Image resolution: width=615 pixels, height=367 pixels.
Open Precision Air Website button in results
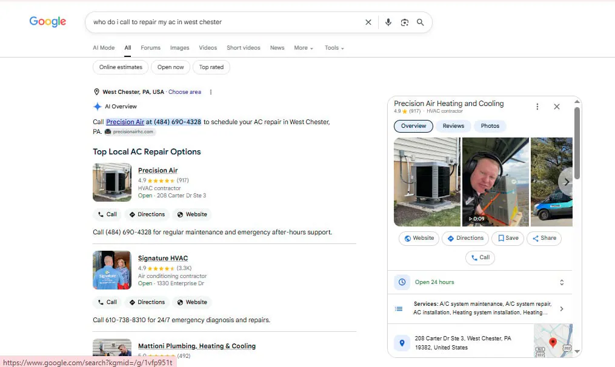192,214
